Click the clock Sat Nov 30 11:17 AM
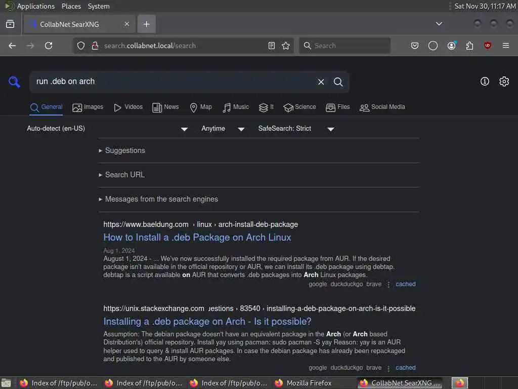518x389 pixels. pos(485,6)
